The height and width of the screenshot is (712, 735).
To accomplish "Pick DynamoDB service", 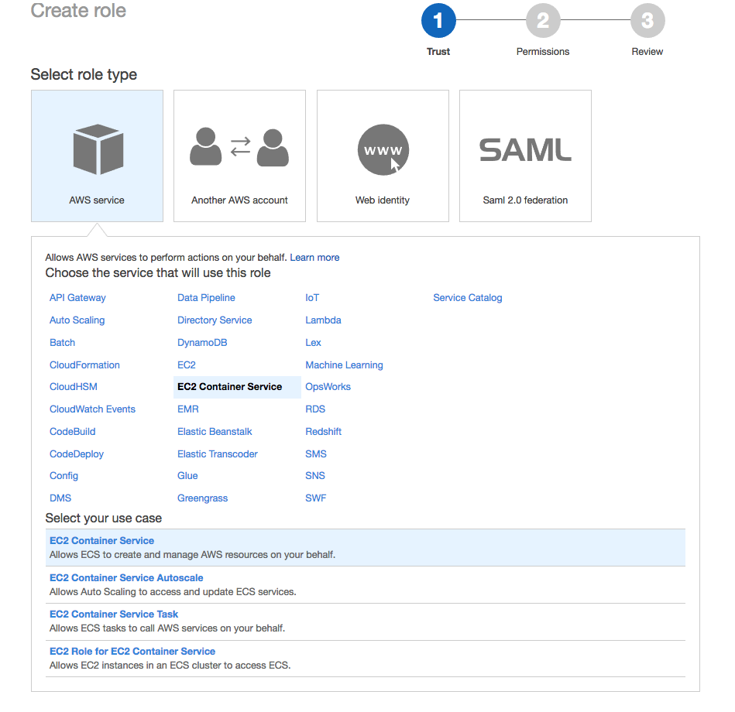I will (202, 343).
